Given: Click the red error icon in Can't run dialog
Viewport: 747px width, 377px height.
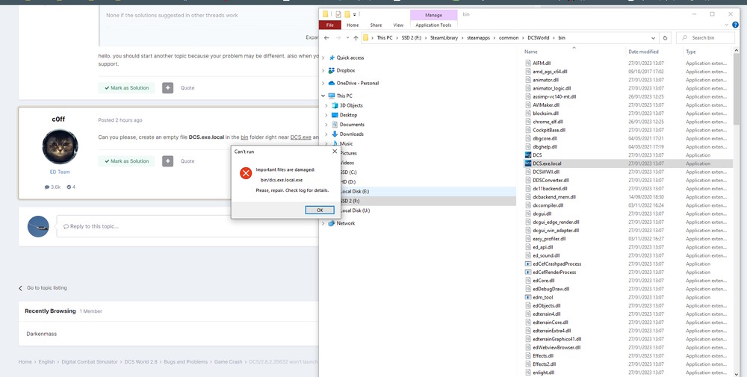Looking at the screenshot, I should tap(246, 173).
